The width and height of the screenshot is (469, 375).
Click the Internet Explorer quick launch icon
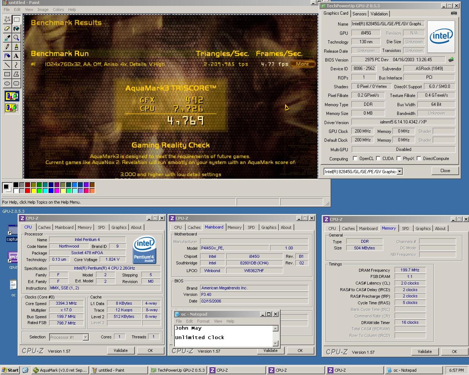(25, 370)
